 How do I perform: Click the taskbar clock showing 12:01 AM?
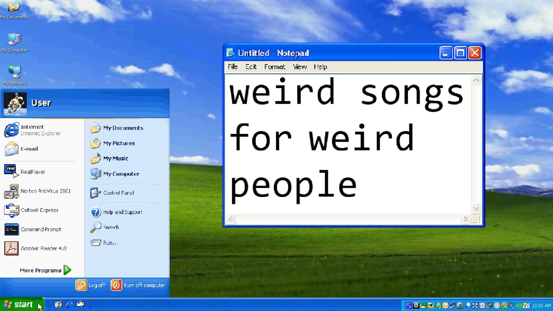tap(541, 305)
